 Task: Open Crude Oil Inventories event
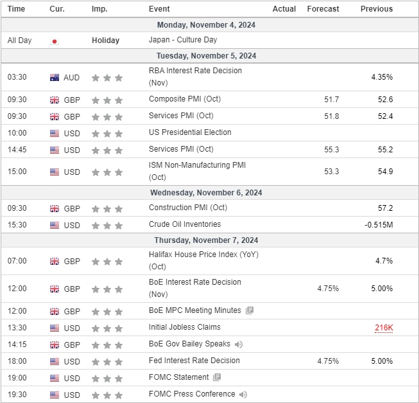click(185, 224)
